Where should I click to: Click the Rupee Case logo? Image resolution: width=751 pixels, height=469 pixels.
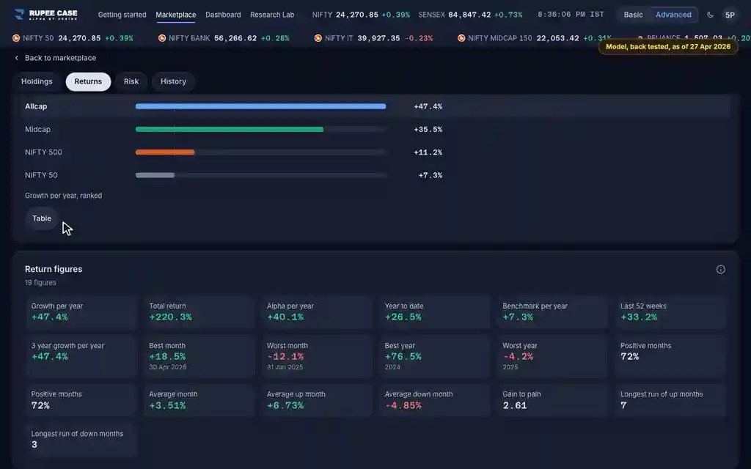click(46, 15)
